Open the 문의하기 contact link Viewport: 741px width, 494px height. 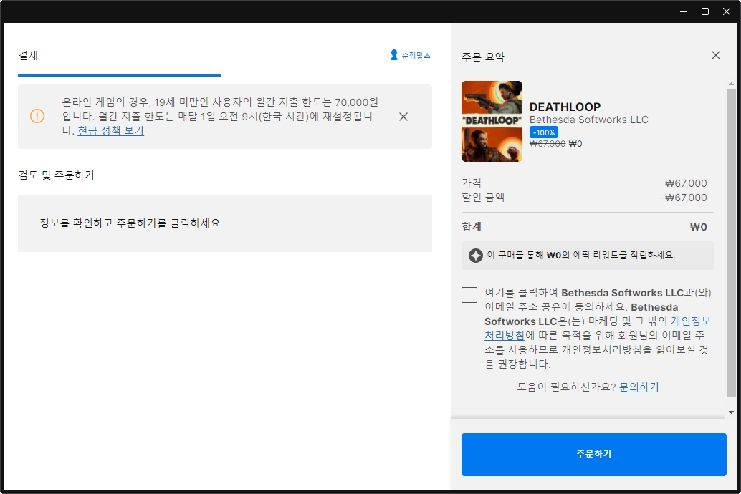pyautogui.click(x=639, y=387)
